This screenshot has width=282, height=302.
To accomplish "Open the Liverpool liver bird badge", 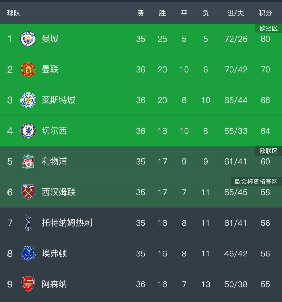I will pos(28,162).
